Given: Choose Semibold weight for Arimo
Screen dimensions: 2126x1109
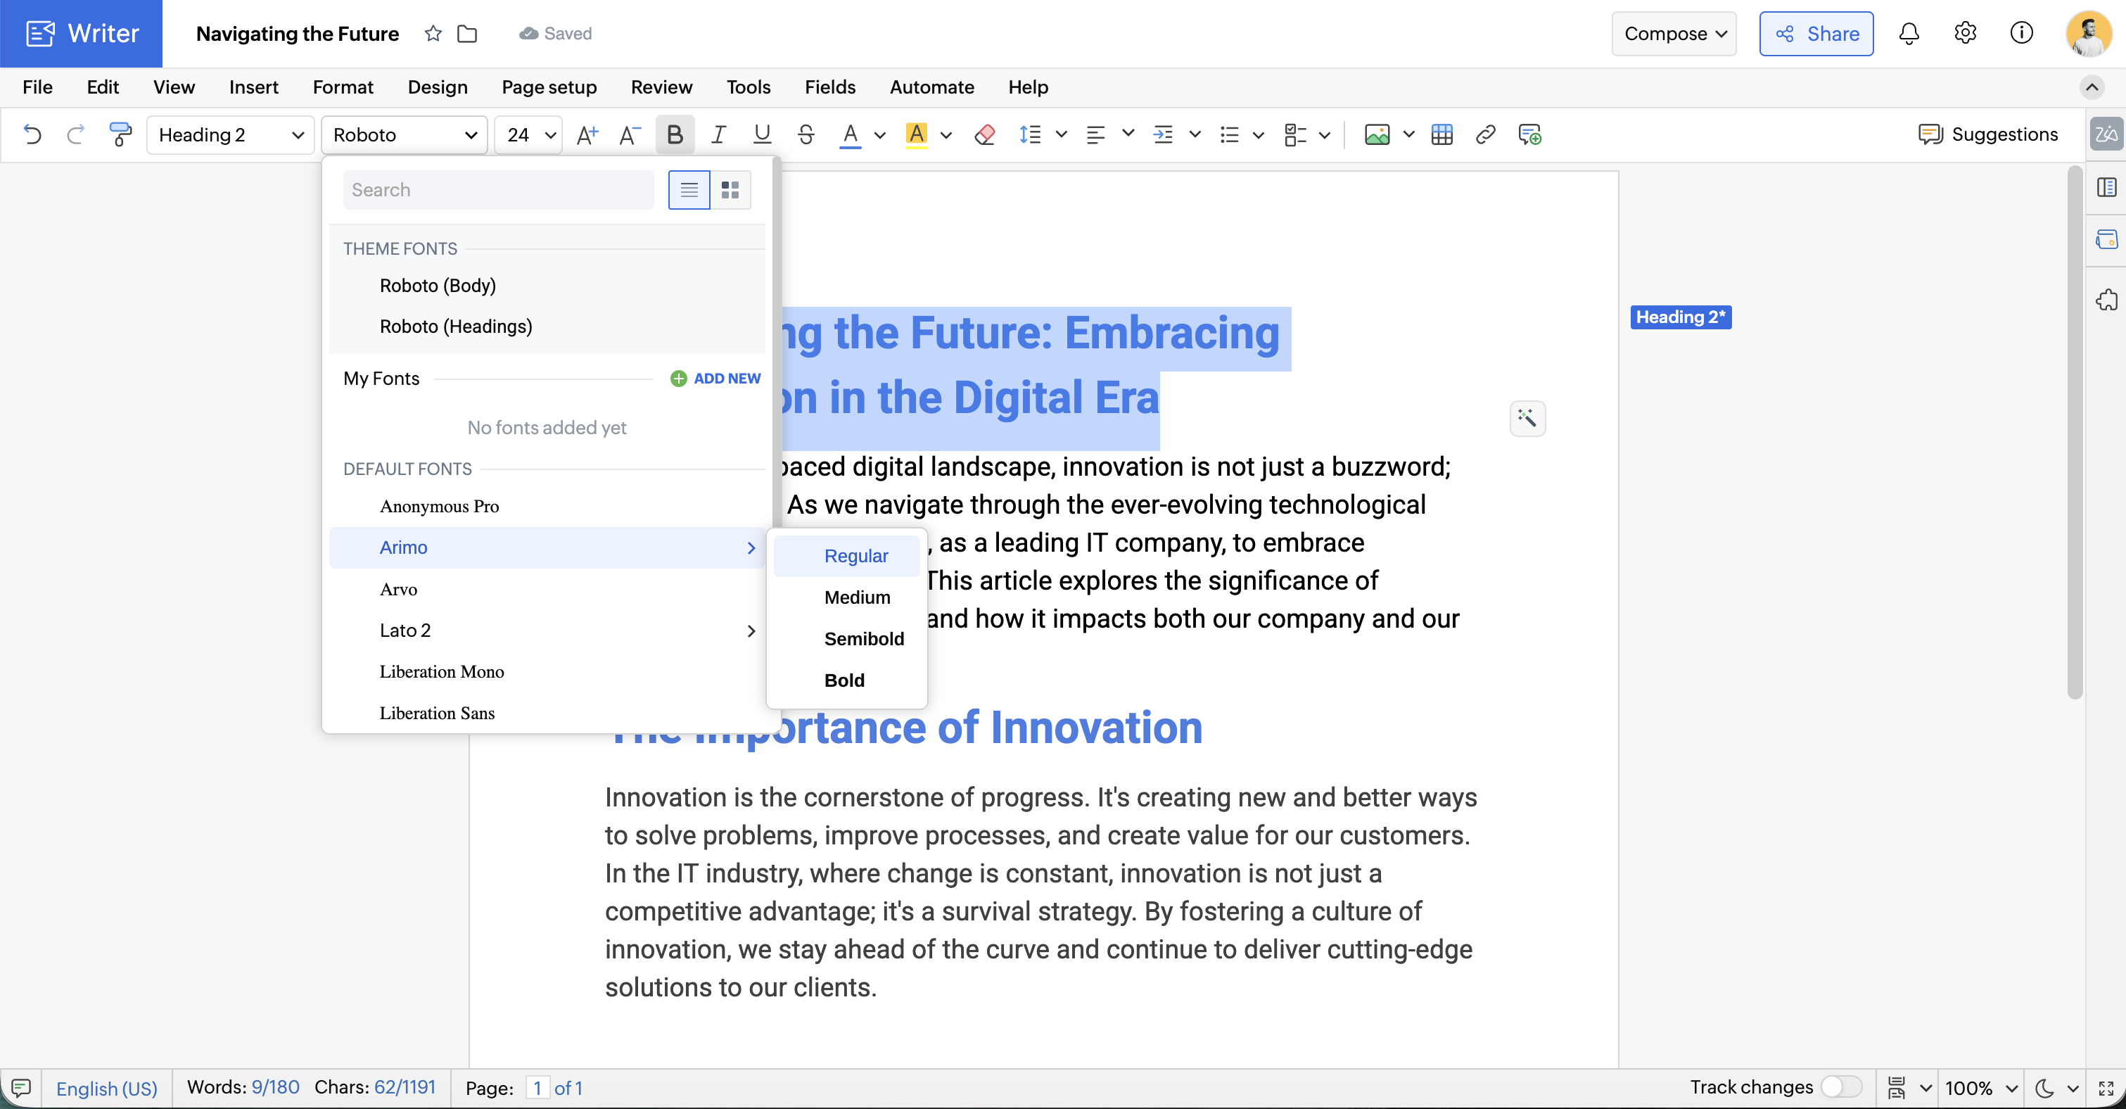Looking at the screenshot, I should click(863, 639).
